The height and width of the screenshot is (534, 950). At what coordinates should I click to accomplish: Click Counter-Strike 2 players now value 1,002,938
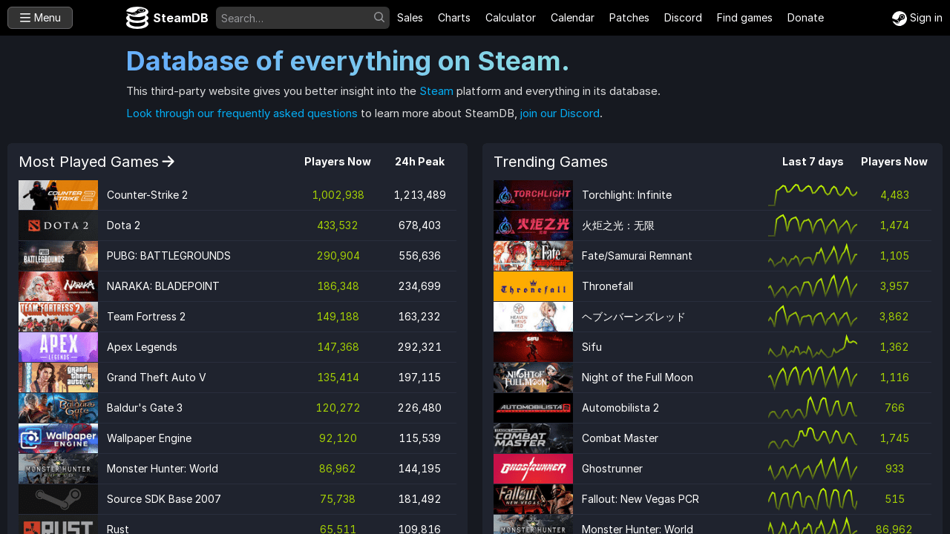(x=338, y=195)
